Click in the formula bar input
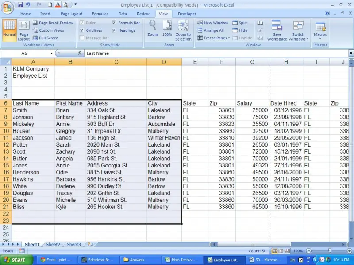The height and width of the screenshot is (265, 354). pos(216,53)
